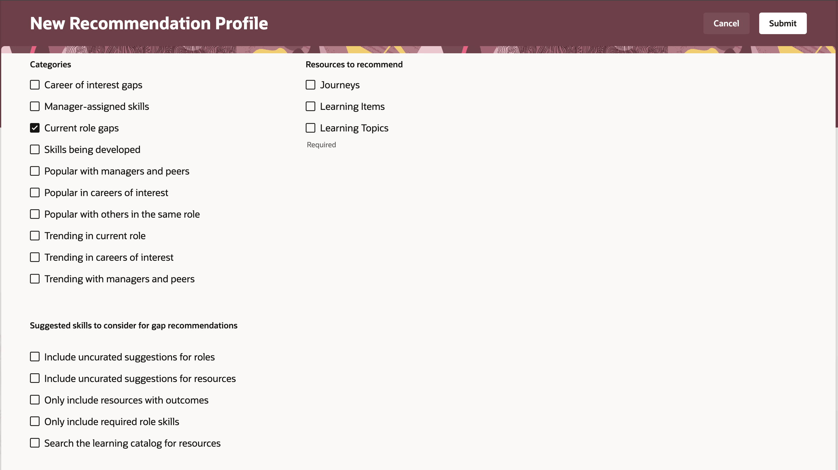Toggle Trending in current role checkbox
The height and width of the screenshot is (470, 838).
click(35, 236)
